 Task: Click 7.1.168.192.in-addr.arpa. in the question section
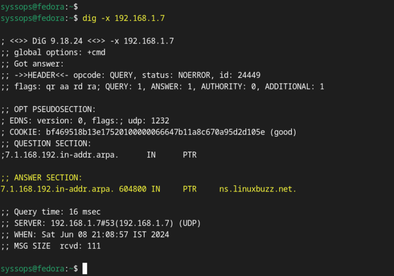(x=62, y=155)
